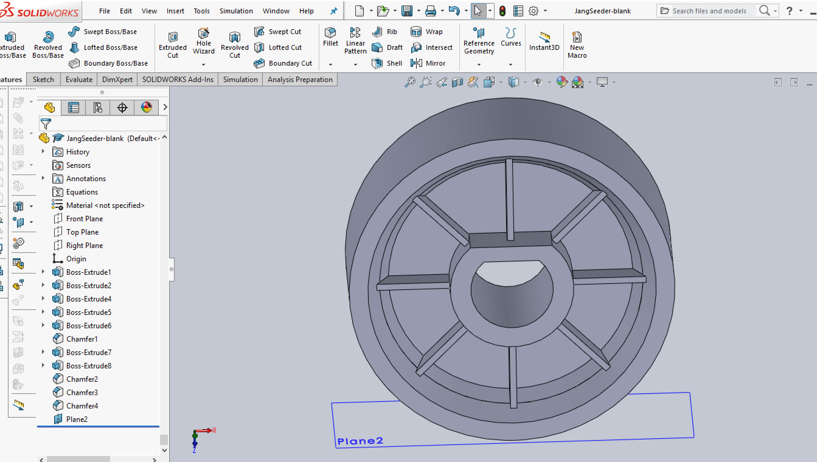The width and height of the screenshot is (817, 462).
Task: Click the Swept Cut tool
Action: point(278,31)
